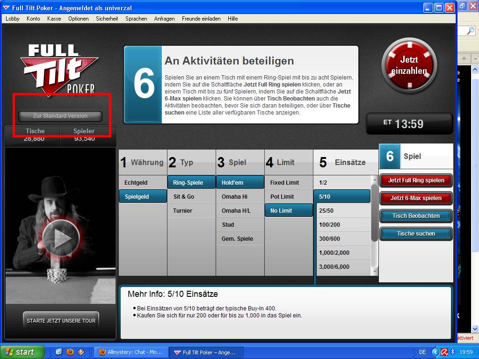This screenshot has width=479, height=359.
Task: Choose Turnier game type
Action: point(191,211)
